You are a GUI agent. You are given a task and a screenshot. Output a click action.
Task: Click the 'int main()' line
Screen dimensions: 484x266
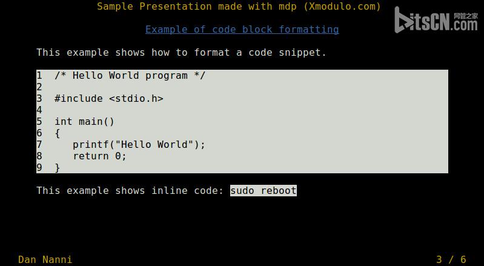pyautogui.click(x=85, y=121)
